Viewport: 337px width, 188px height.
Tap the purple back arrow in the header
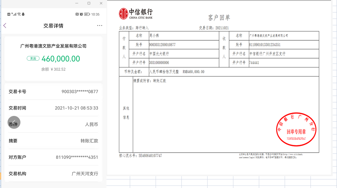coord(5,26)
